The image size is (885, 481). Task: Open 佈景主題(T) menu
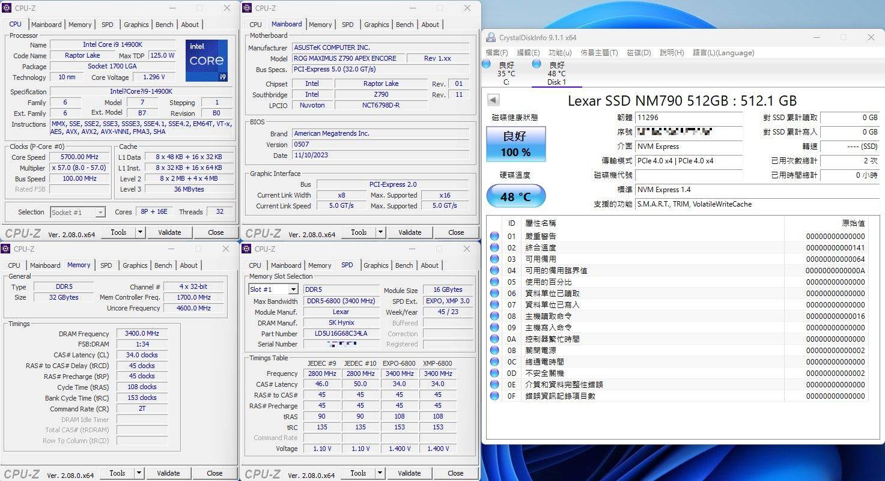pyautogui.click(x=599, y=53)
